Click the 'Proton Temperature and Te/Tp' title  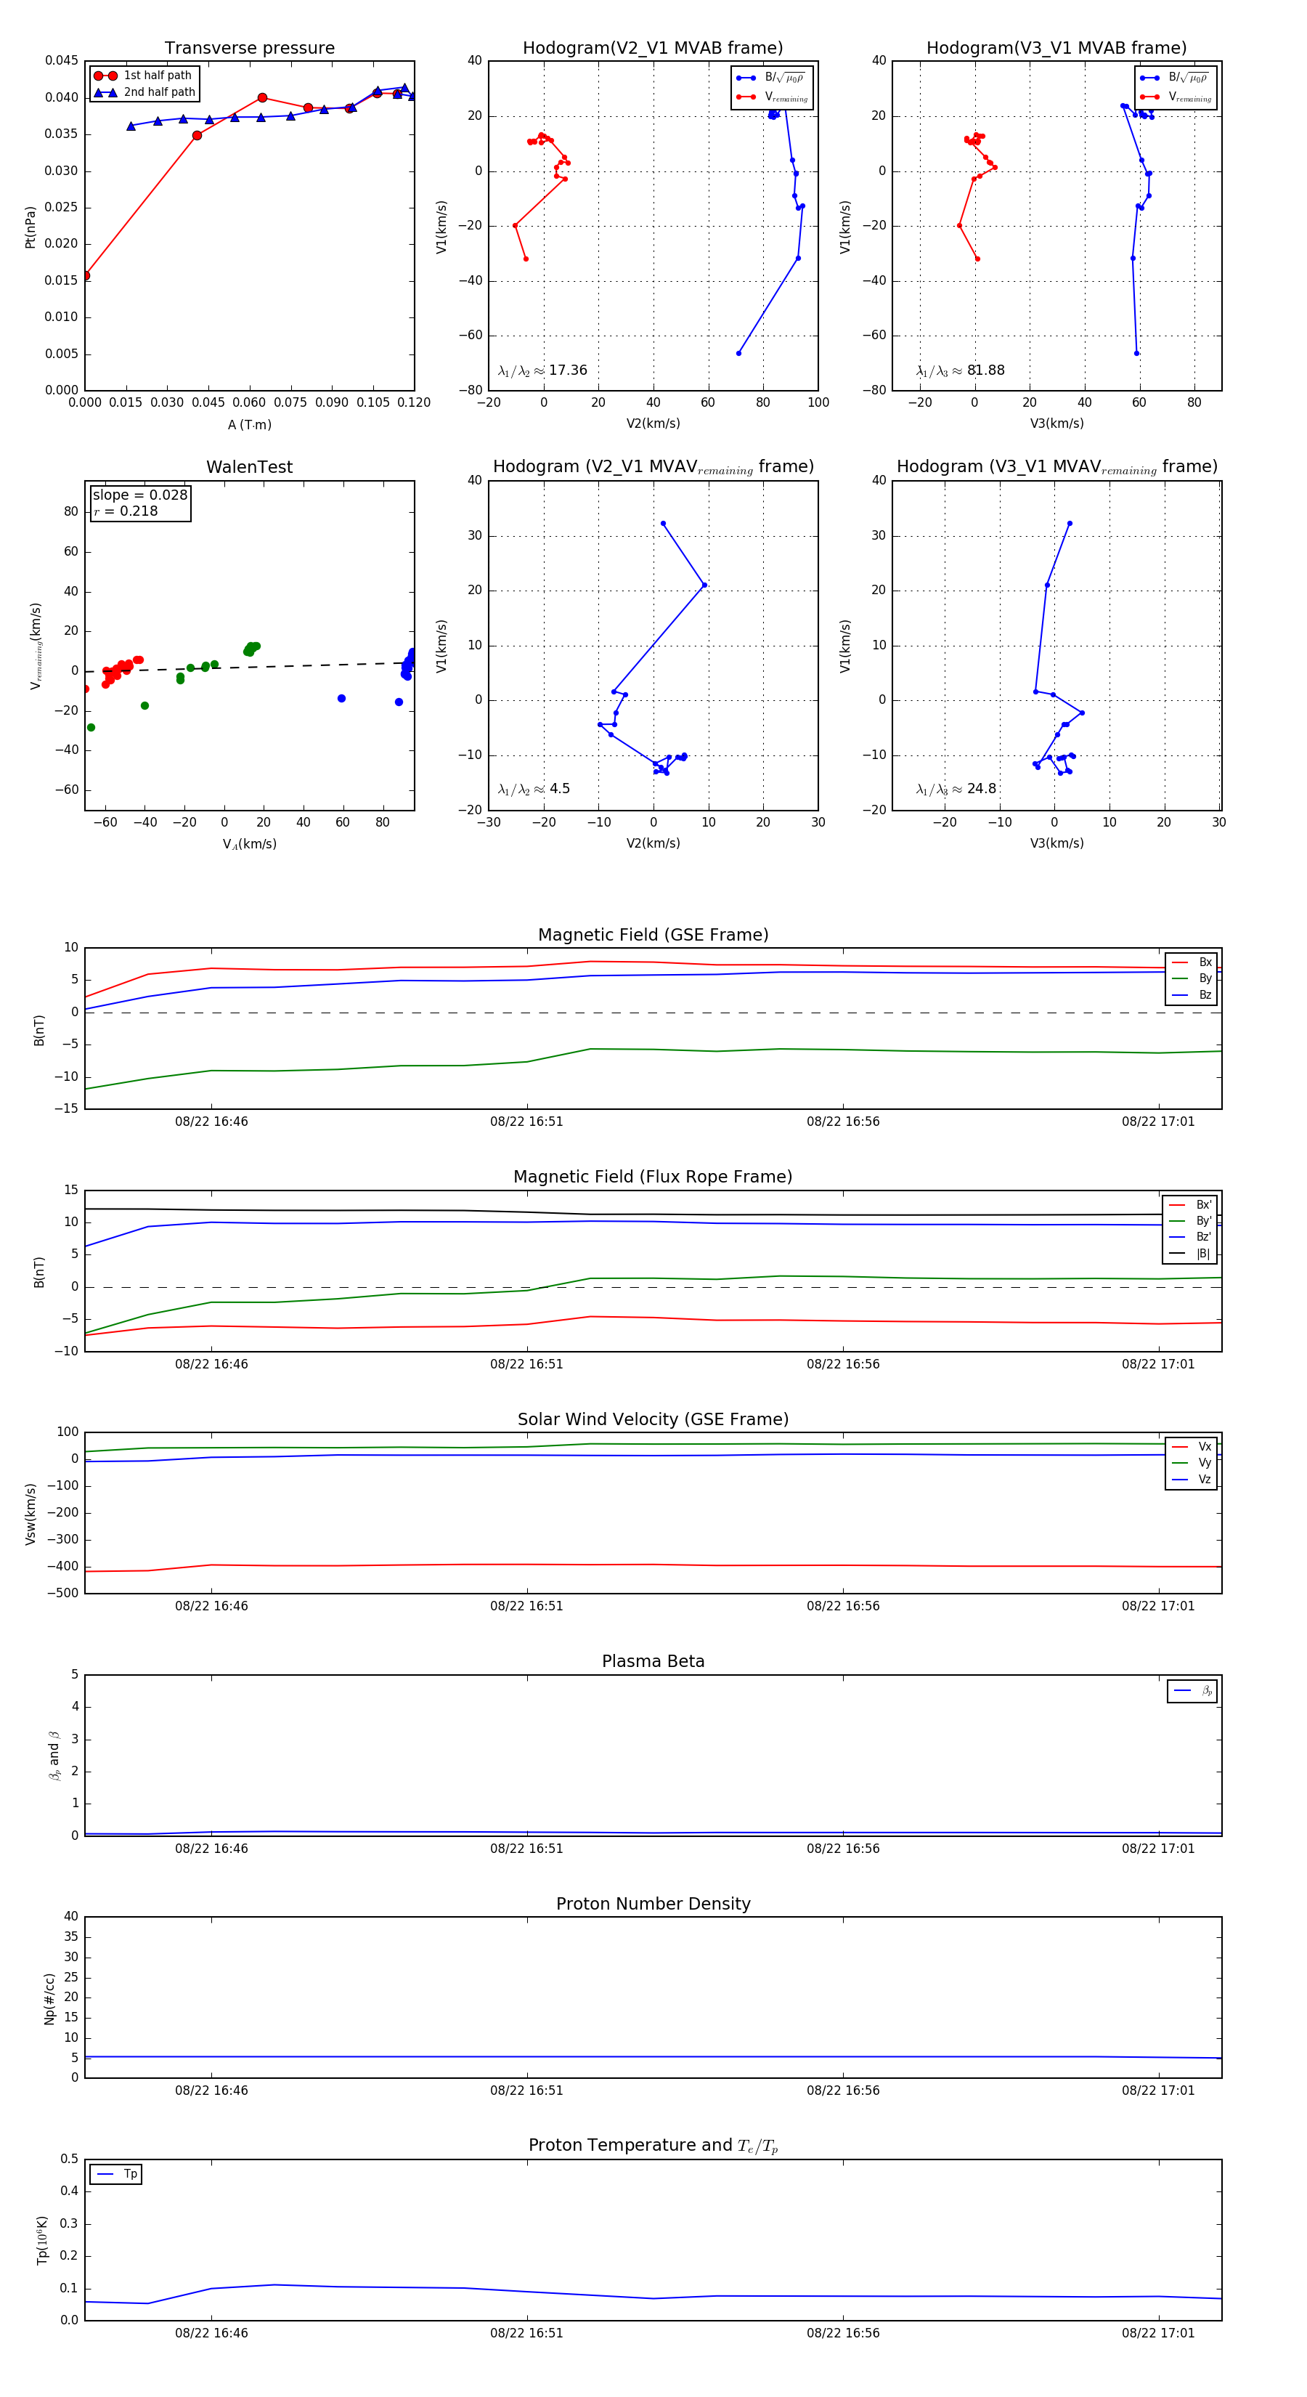[653, 2145]
